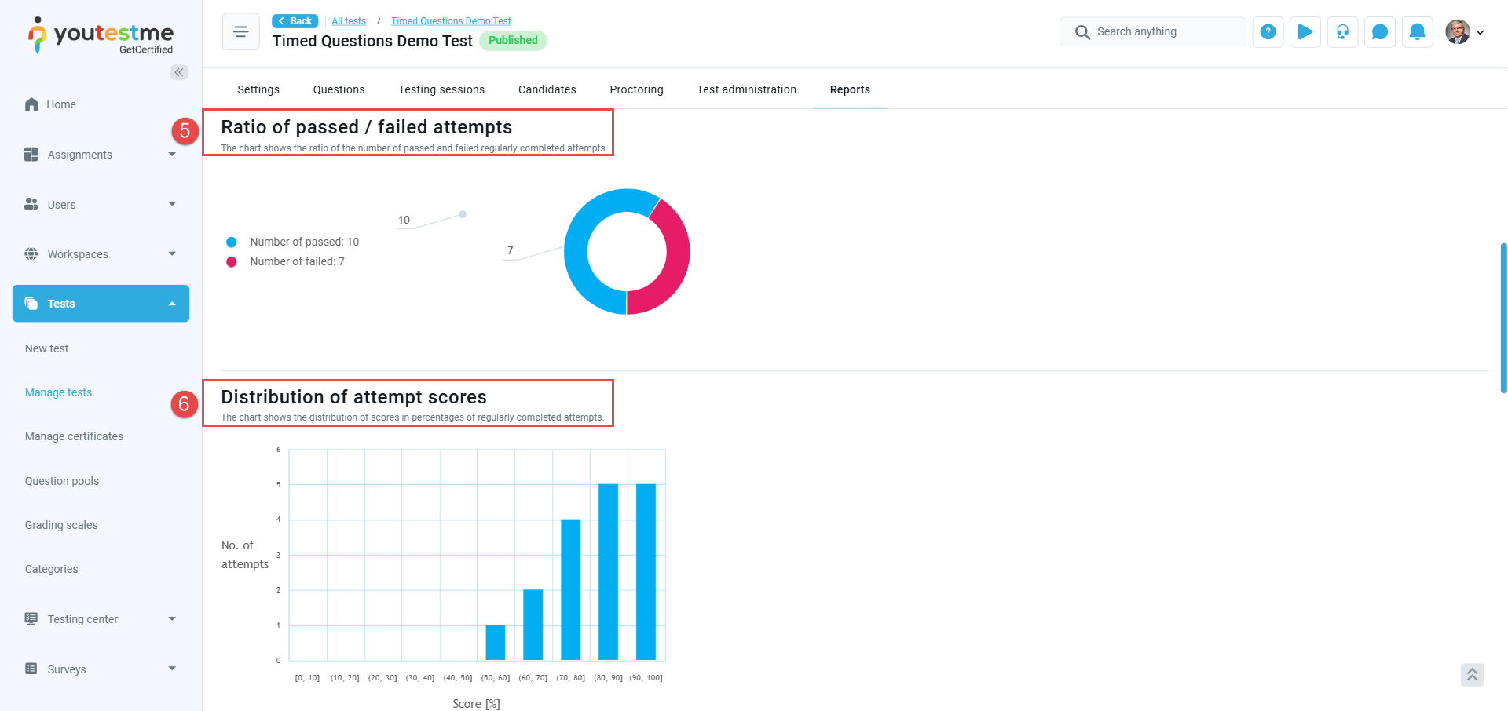The image size is (1508, 711).
Task: Click the scroll-to-top double arrow button
Action: pyautogui.click(x=1473, y=675)
